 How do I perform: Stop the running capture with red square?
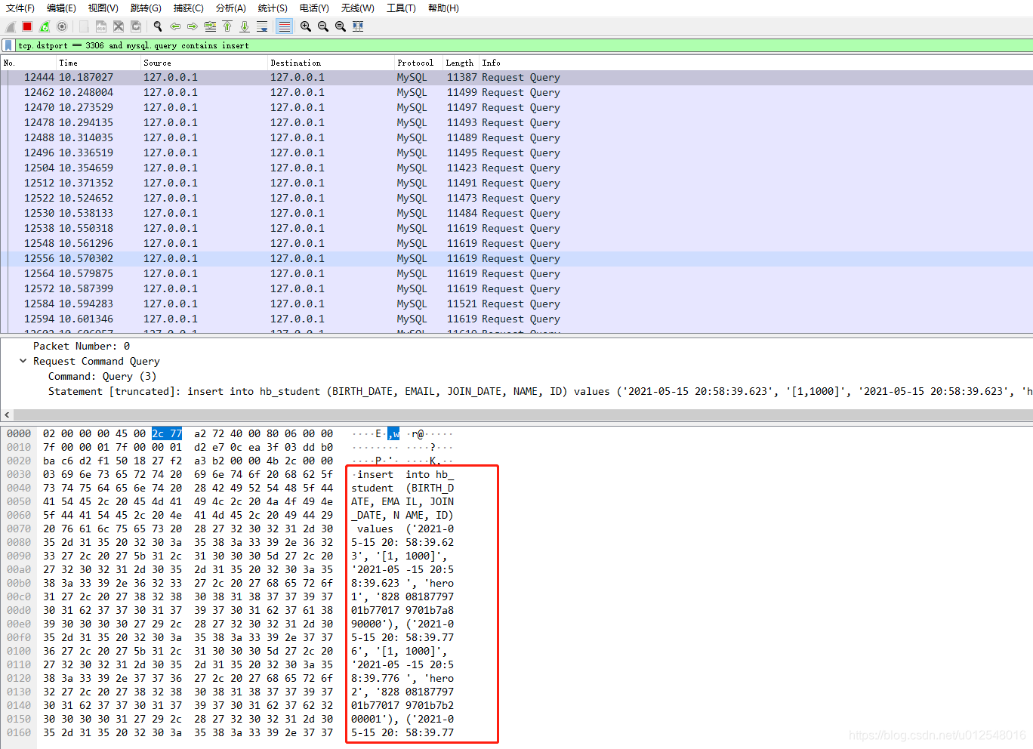click(27, 26)
